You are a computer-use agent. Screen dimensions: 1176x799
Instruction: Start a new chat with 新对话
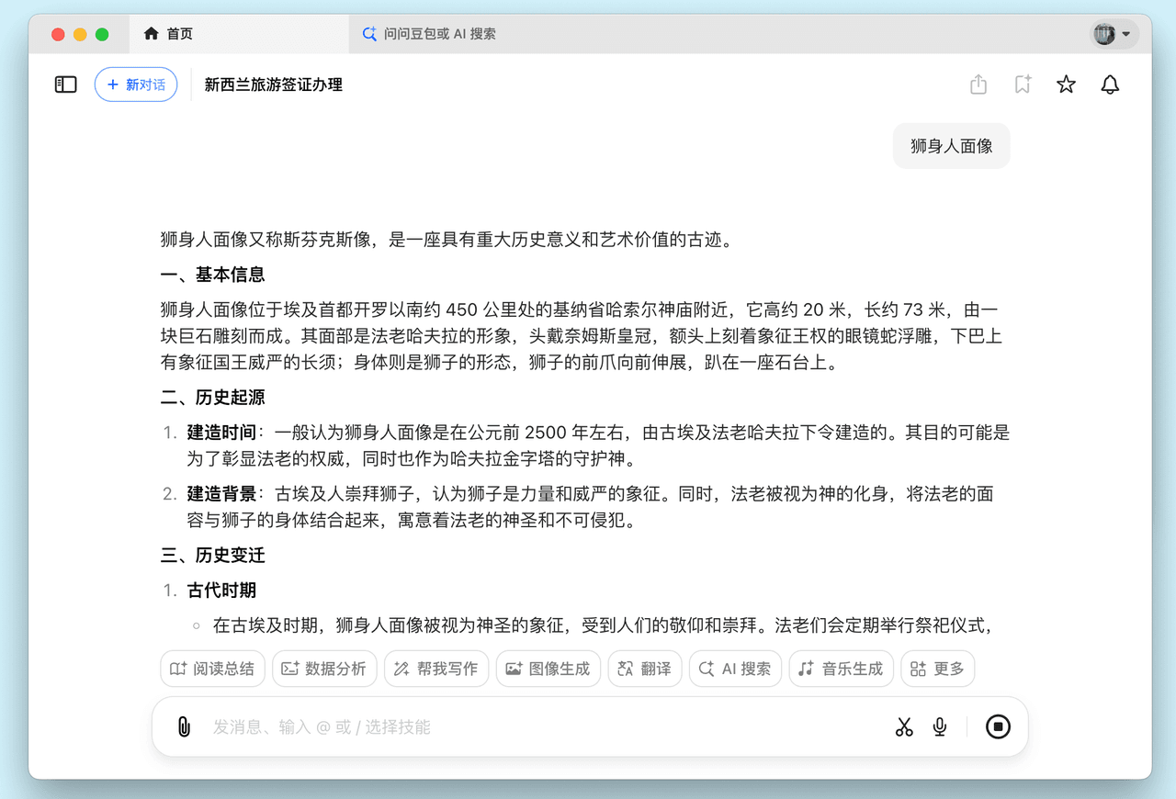(x=136, y=84)
